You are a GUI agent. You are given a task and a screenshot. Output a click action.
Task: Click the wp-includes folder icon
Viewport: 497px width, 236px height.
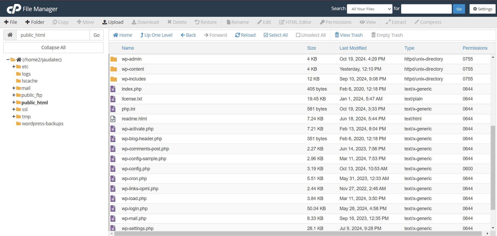point(114,79)
